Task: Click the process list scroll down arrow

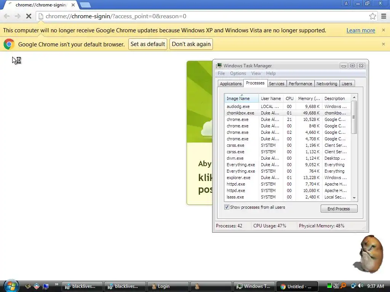Action: pyautogui.click(x=354, y=198)
